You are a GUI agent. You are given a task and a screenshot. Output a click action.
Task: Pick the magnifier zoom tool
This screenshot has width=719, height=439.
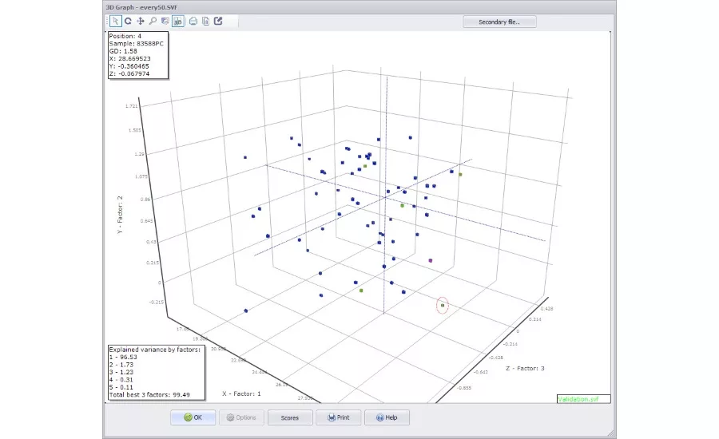coord(153,21)
